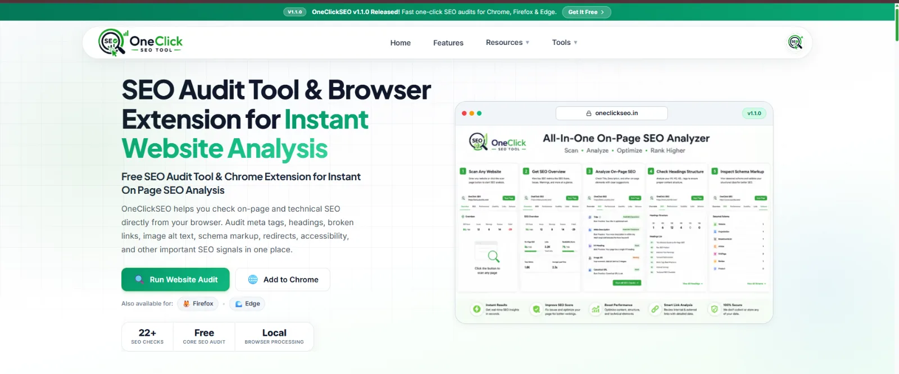Click the Firefox icon in the pill
Viewport: 899px width, 374px height.
187,304
